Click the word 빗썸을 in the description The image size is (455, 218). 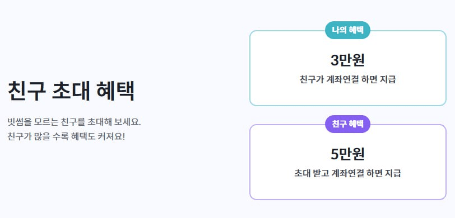[x=19, y=122]
